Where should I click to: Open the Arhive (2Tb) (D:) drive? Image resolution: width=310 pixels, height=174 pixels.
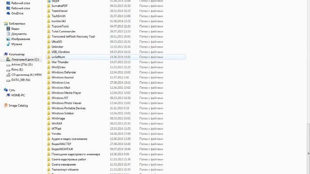point(22,64)
